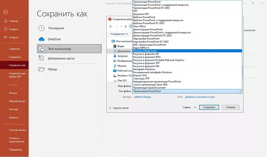The image size is (267, 157).
Task: Choose Видео MPEG-4 format
Action: click(187, 48)
